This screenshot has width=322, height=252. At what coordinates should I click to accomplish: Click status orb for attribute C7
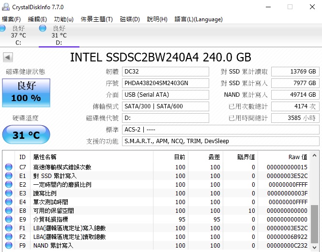click(x=9, y=167)
